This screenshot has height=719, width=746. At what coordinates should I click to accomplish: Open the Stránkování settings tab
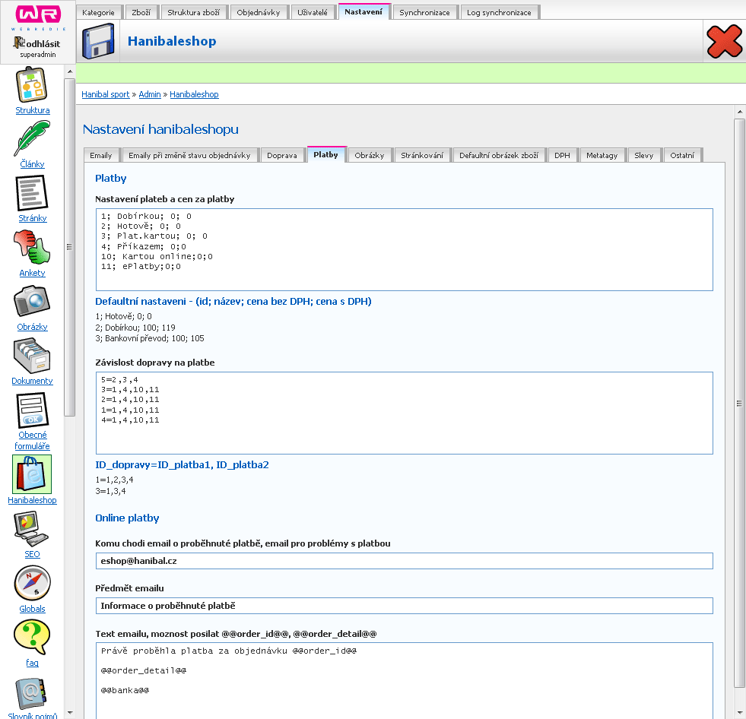(422, 156)
